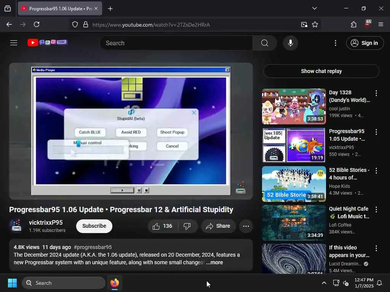Viewport: 390px width, 292px height.
Task: Open vicktrixxP95 channel name link
Action: [46, 222]
